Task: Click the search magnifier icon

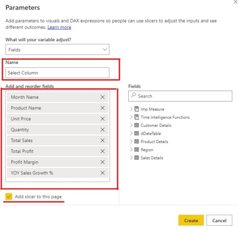Action: point(134,95)
